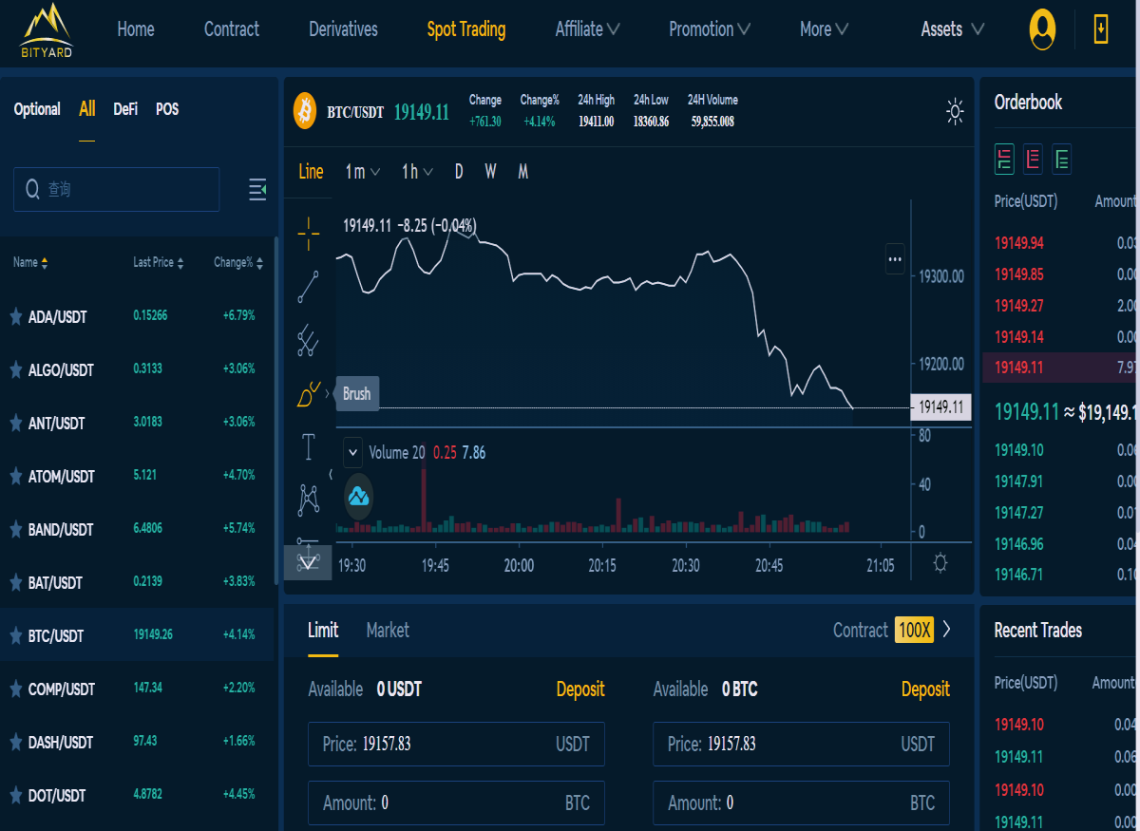Click Deposit next to Available BTC

coord(925,689)
